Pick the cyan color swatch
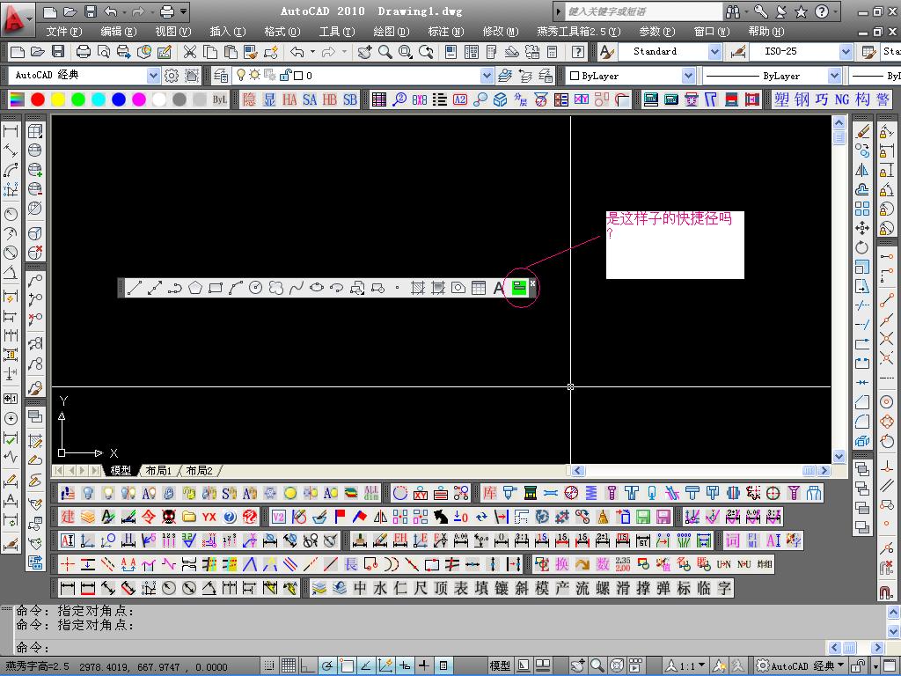The width and height of the screenshot is (901, 676). [x=99, y=99]
